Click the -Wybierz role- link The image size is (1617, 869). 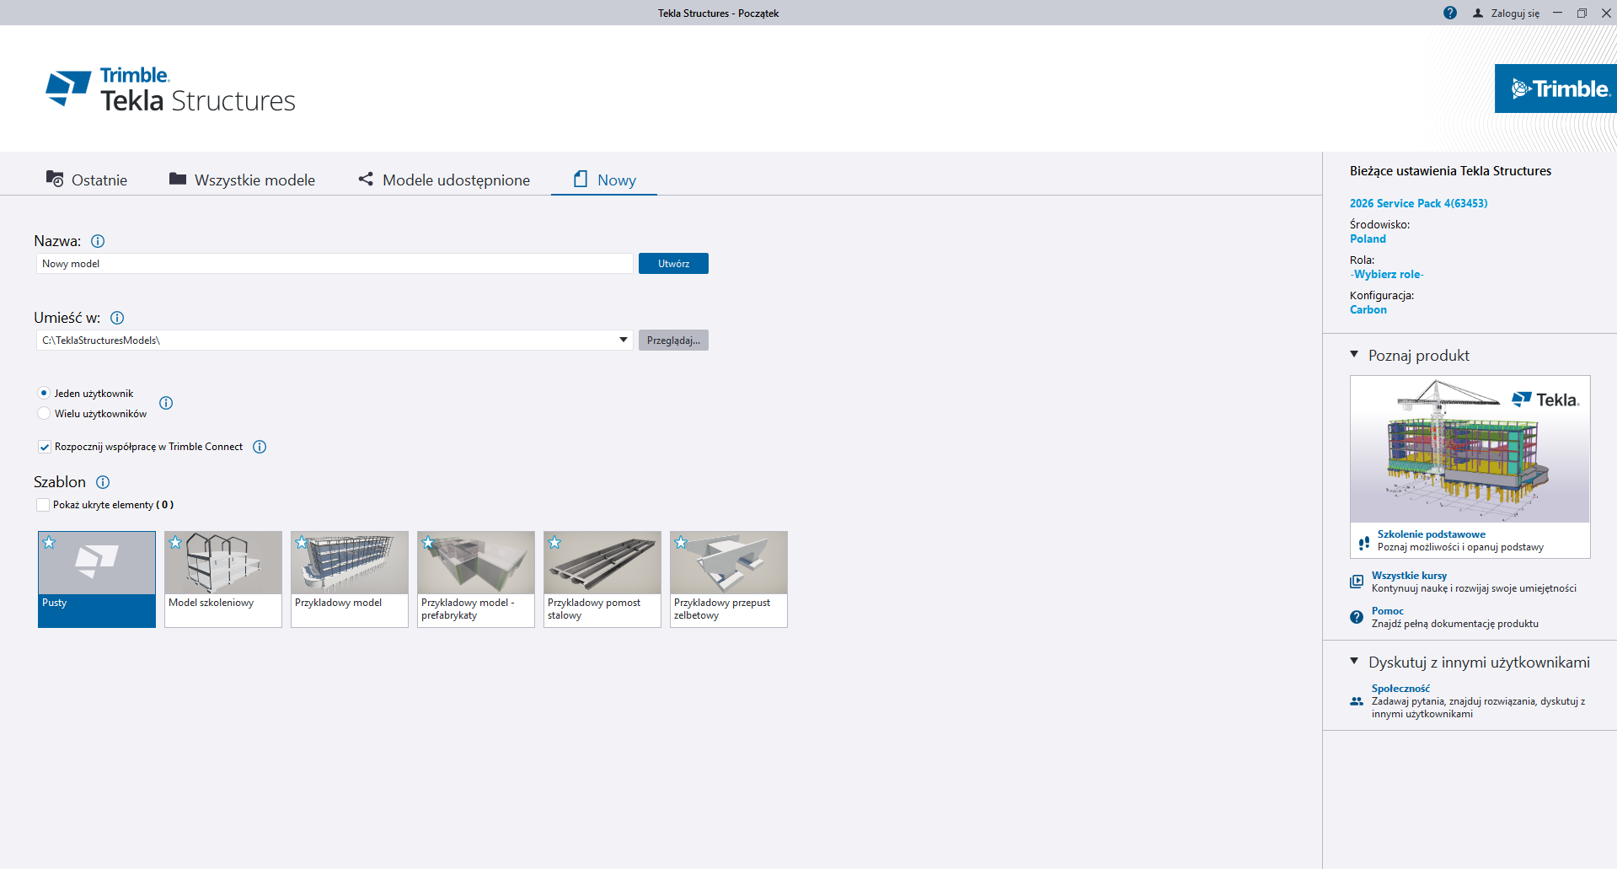pos(1386,274)
